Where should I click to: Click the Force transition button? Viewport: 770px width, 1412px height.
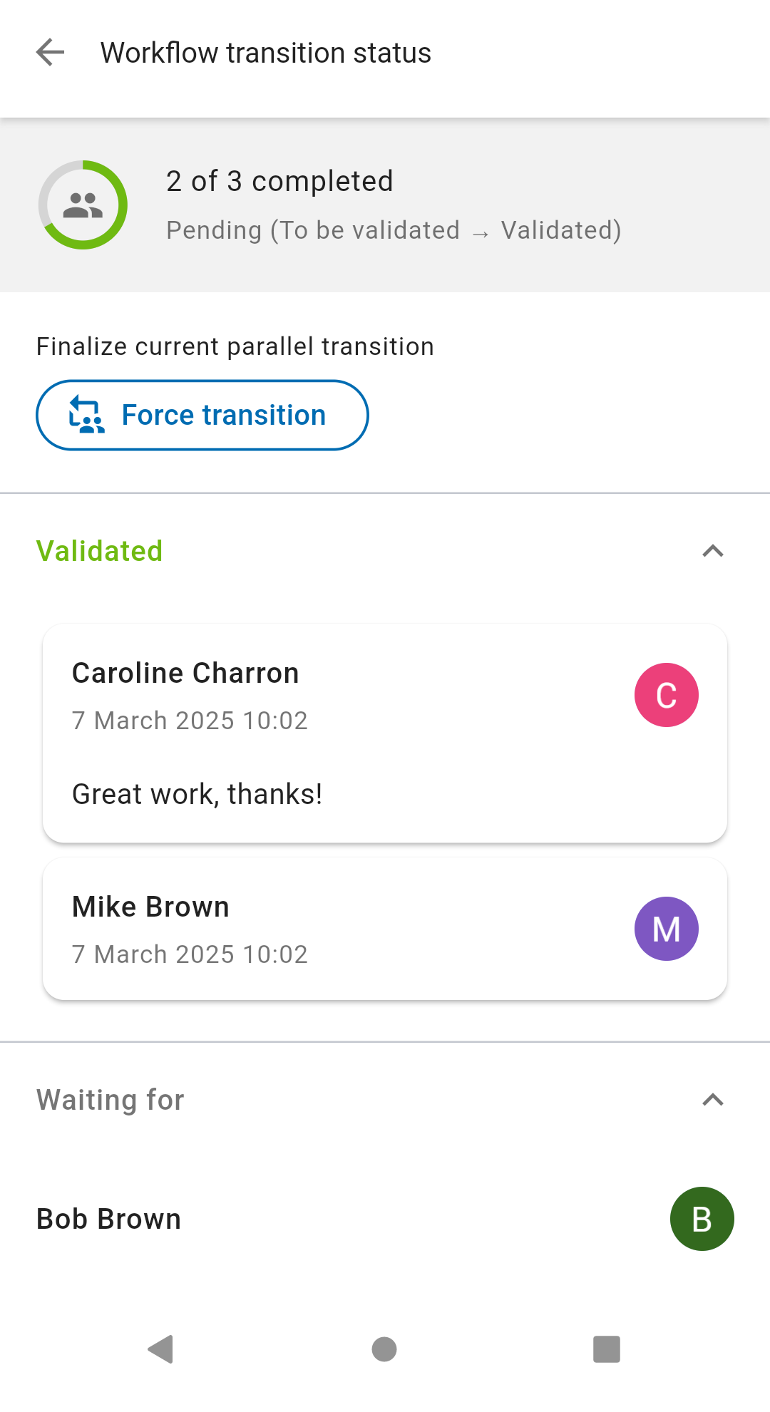coord(202,415)
